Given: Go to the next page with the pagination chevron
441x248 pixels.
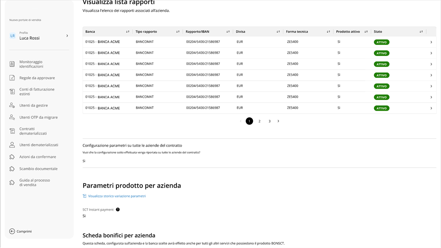Looking at the screenshot, I should pyautogui.click(x=278, y=121).
